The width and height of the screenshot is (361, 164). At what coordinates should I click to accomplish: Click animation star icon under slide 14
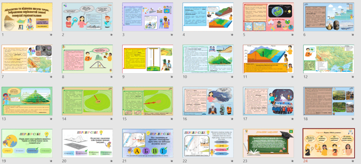[111, 119]
